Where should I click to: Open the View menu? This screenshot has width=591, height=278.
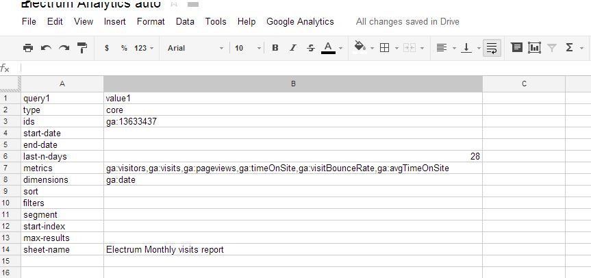pyautogui.click(x=84, y=21)
